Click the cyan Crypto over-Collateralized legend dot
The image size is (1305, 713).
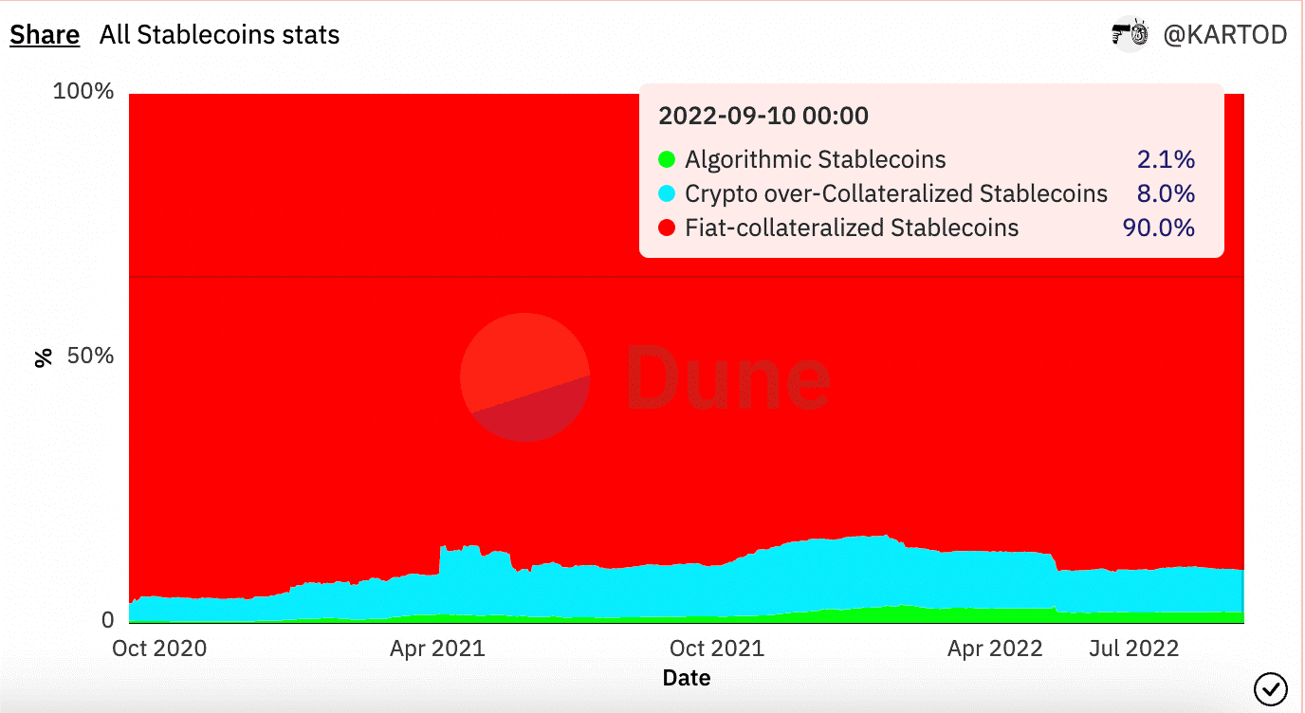point(667,194)
